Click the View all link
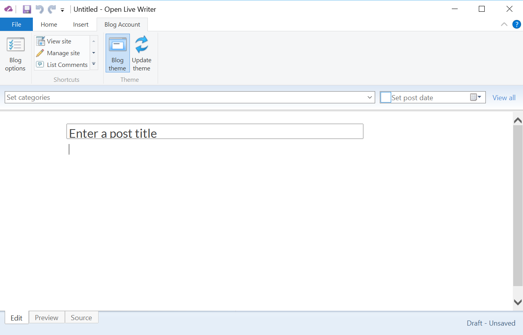This screenshot has width=523, height=335. click(x=504, y=98)
